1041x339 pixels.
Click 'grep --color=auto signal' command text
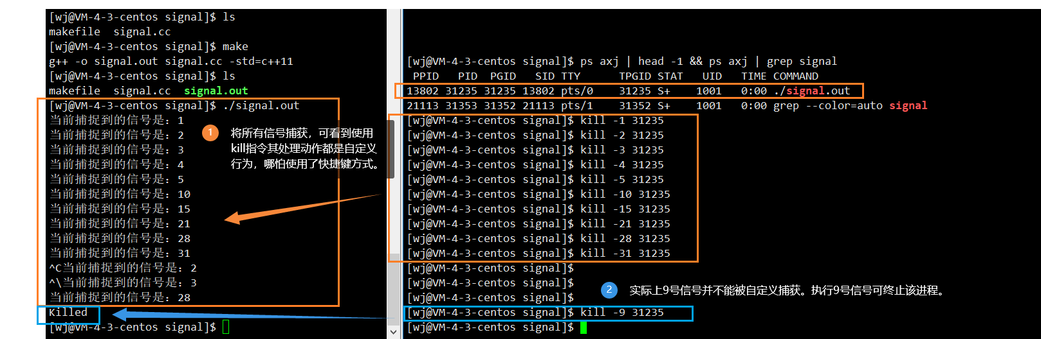pyautogui.click(x=851, y=105)
